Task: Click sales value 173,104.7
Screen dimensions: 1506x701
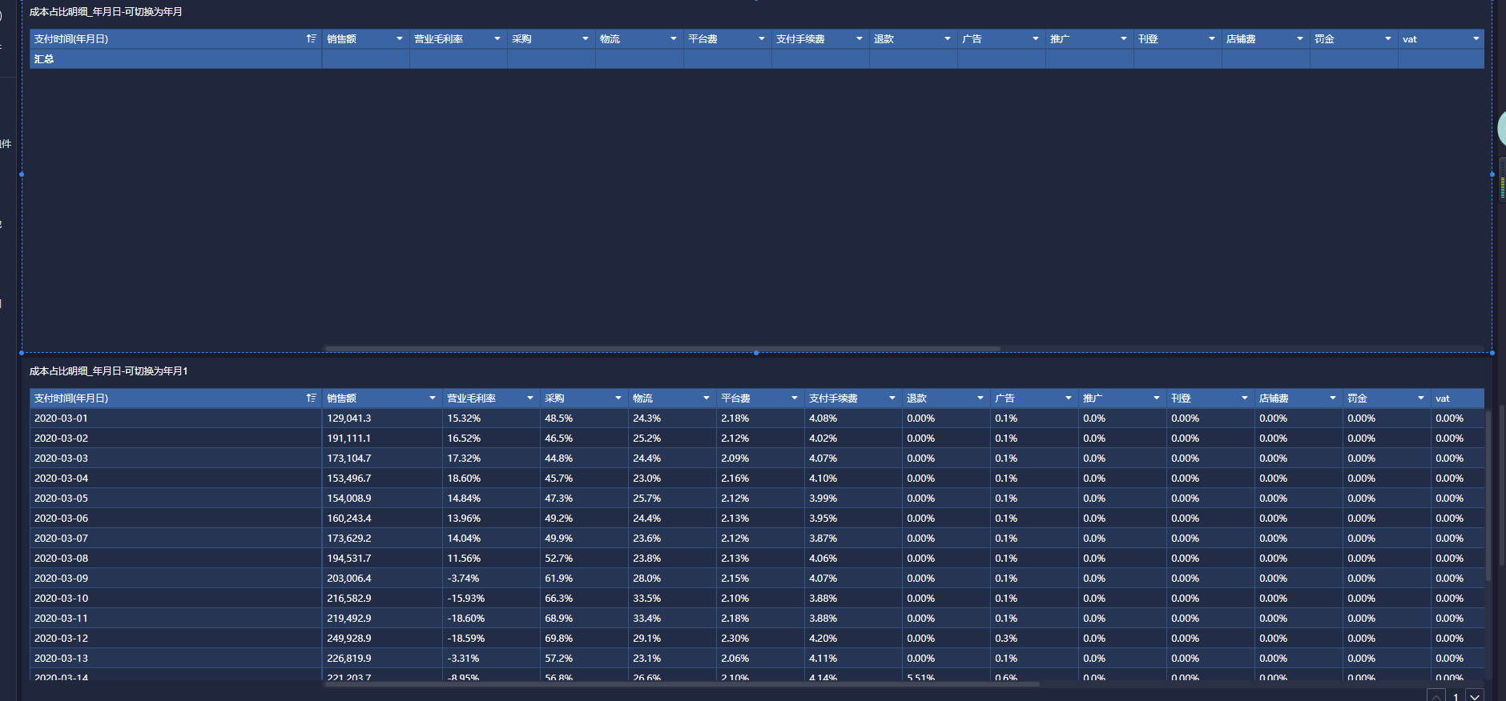Action: [x=349, y=459]
